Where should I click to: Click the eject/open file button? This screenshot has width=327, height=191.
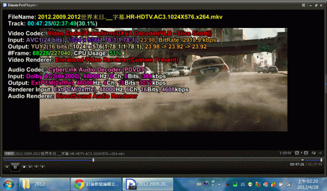point(42,167)
